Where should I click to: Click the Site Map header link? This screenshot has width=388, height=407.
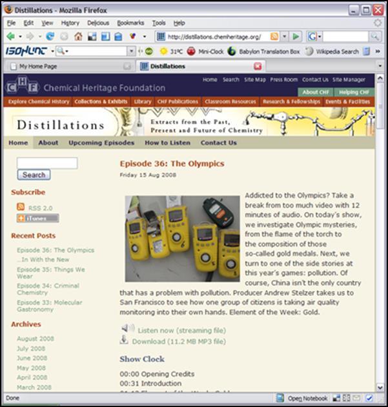coord(254,80)
